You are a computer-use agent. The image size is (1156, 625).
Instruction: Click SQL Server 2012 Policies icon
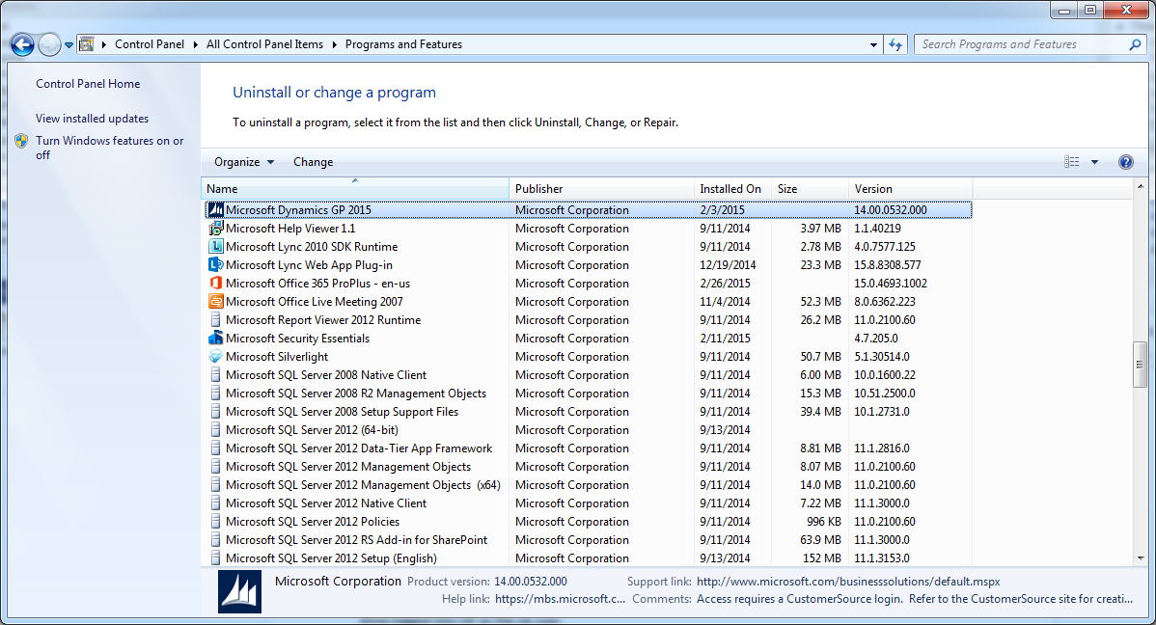pyautogui.click(x=215, y=522)
